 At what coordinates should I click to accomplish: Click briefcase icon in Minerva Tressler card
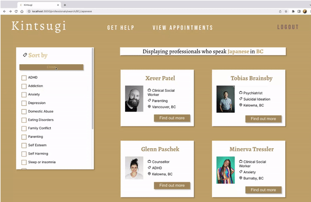click(x=241, y=161)
